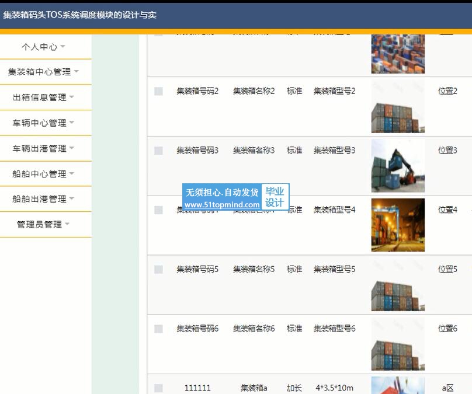Select the 集装箱名称3 cell
This screenshot has height=394, width=472.
point(254,150)
